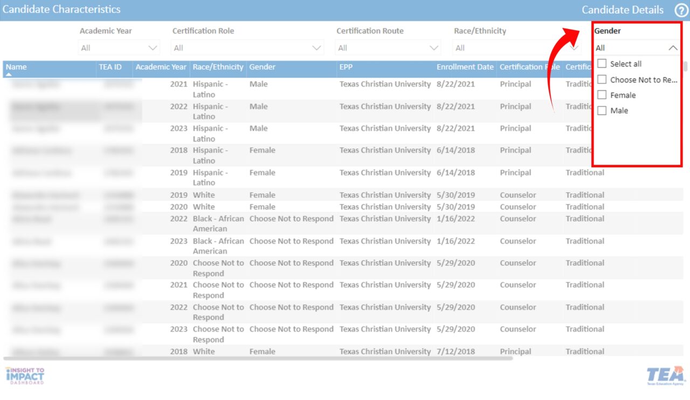
Task: Click the Gender list vertical scrollbar
Action: click(686, 67)
